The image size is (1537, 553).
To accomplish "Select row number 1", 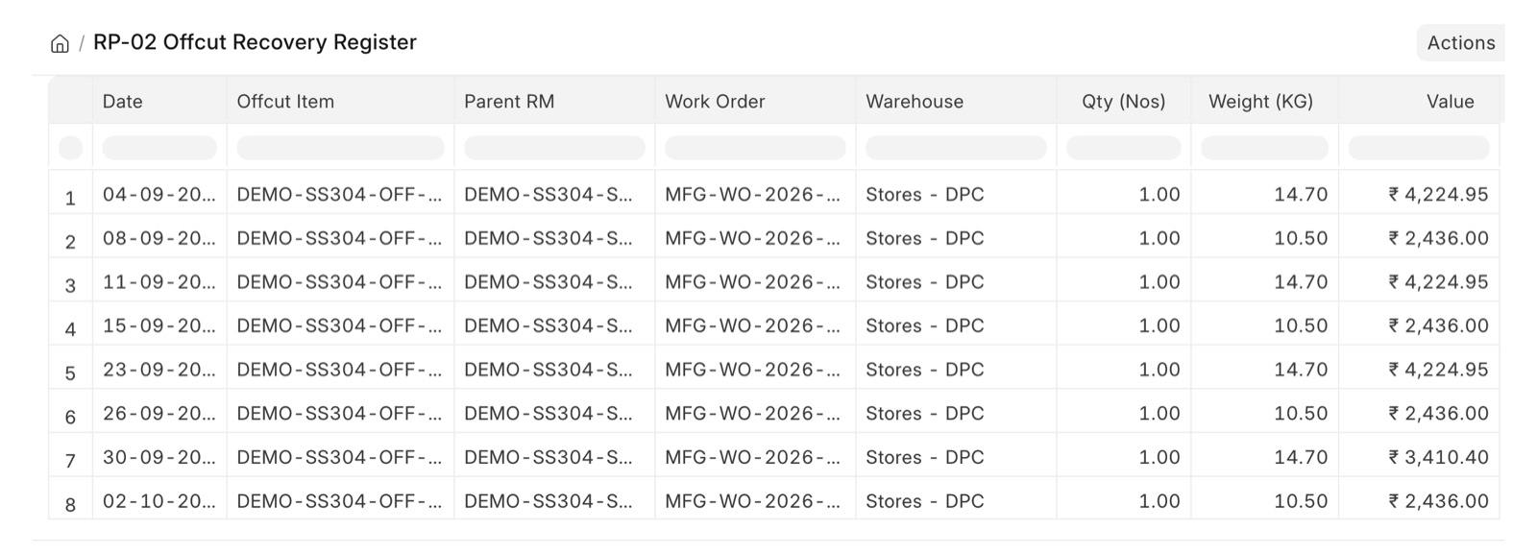I will coord(70,198).
